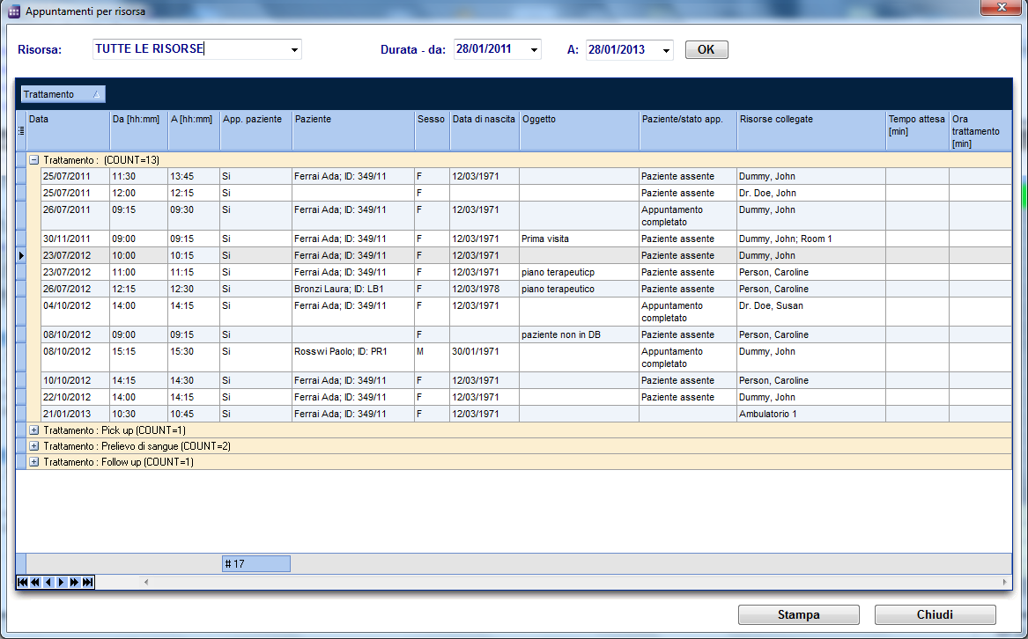Select the 25/07/2011 11:30 appointment row

click(x=526, y=176)
